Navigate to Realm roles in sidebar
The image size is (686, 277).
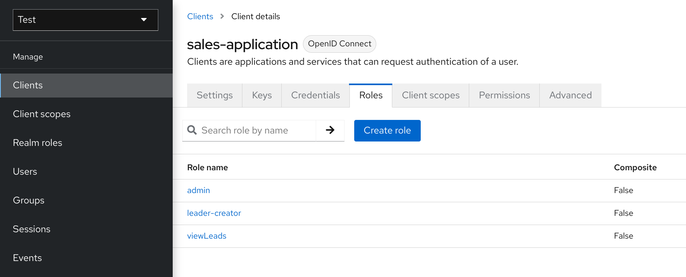pyautogui.click(x=38, y=143)
